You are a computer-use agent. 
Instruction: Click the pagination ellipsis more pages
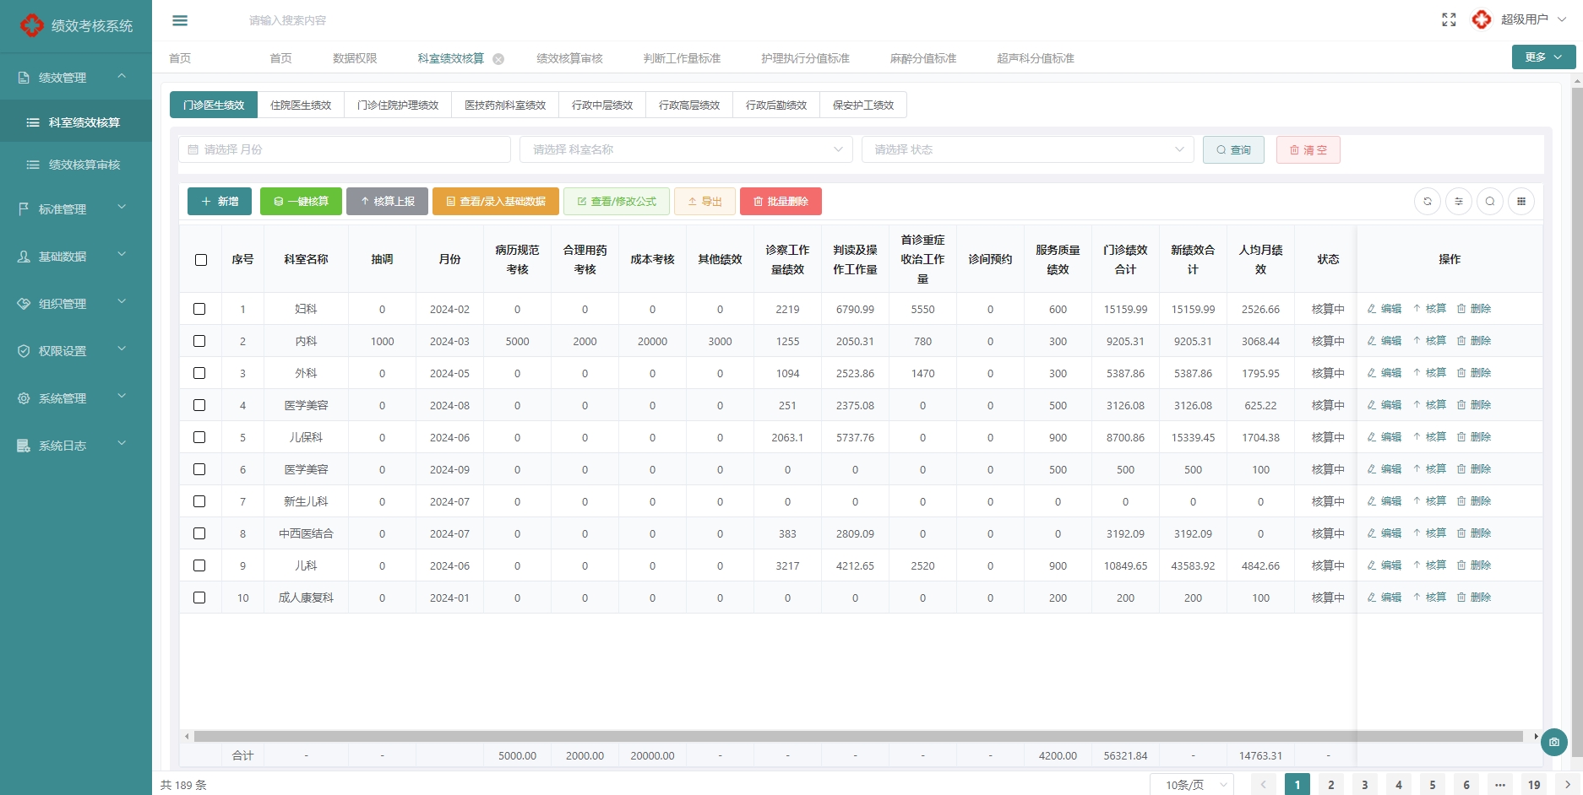tap(1500, 785)
